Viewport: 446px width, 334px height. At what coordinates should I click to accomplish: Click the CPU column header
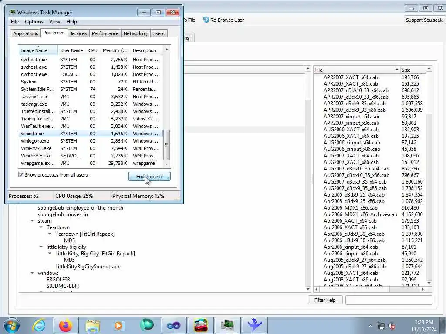click(x=93, y=50)
